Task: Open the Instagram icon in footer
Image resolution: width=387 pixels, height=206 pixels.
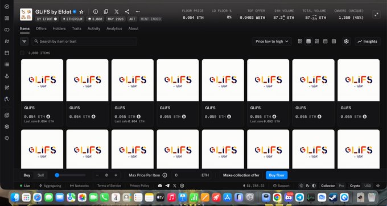Action: [x=182, y=186]
